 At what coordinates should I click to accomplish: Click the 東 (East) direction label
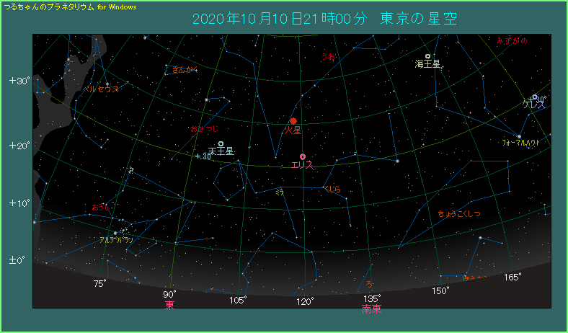169,305
